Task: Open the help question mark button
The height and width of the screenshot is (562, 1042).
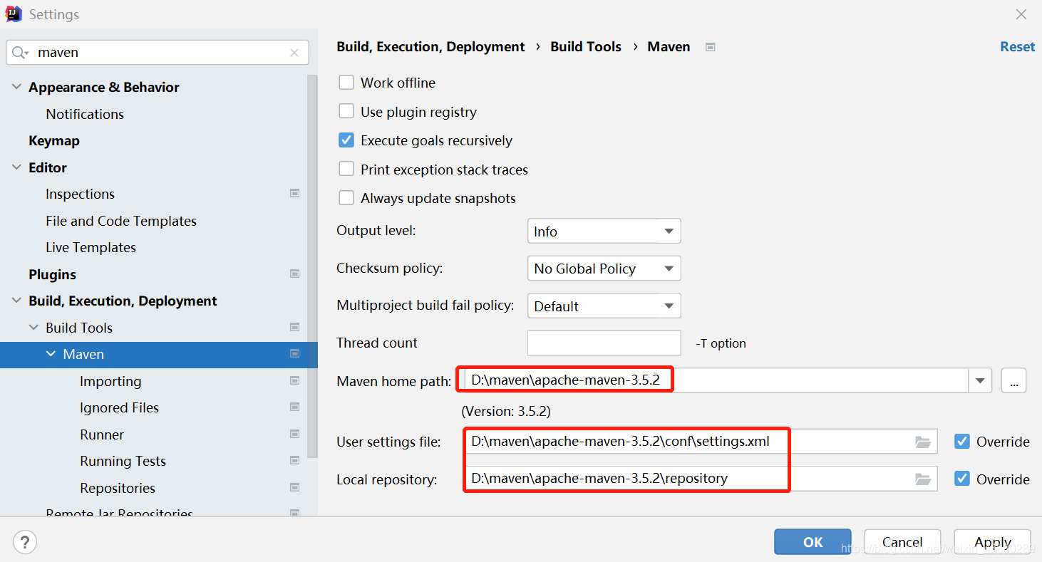Action: click(25, 542)
